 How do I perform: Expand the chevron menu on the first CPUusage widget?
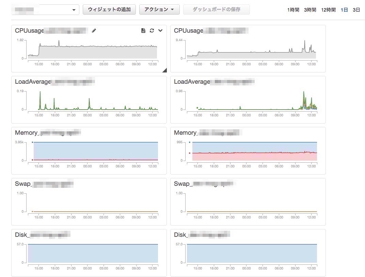click(x=160, y=31)
